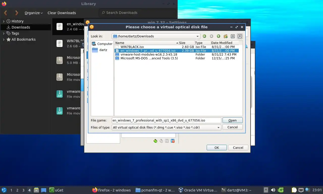The height and width of the screenshot is (194, 323).
Task: Sort files by the Size column header
Action: [x=186, y=43]
